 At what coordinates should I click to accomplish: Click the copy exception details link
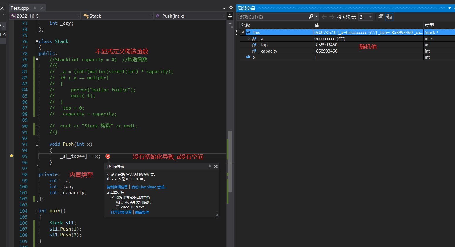point(117,187)
